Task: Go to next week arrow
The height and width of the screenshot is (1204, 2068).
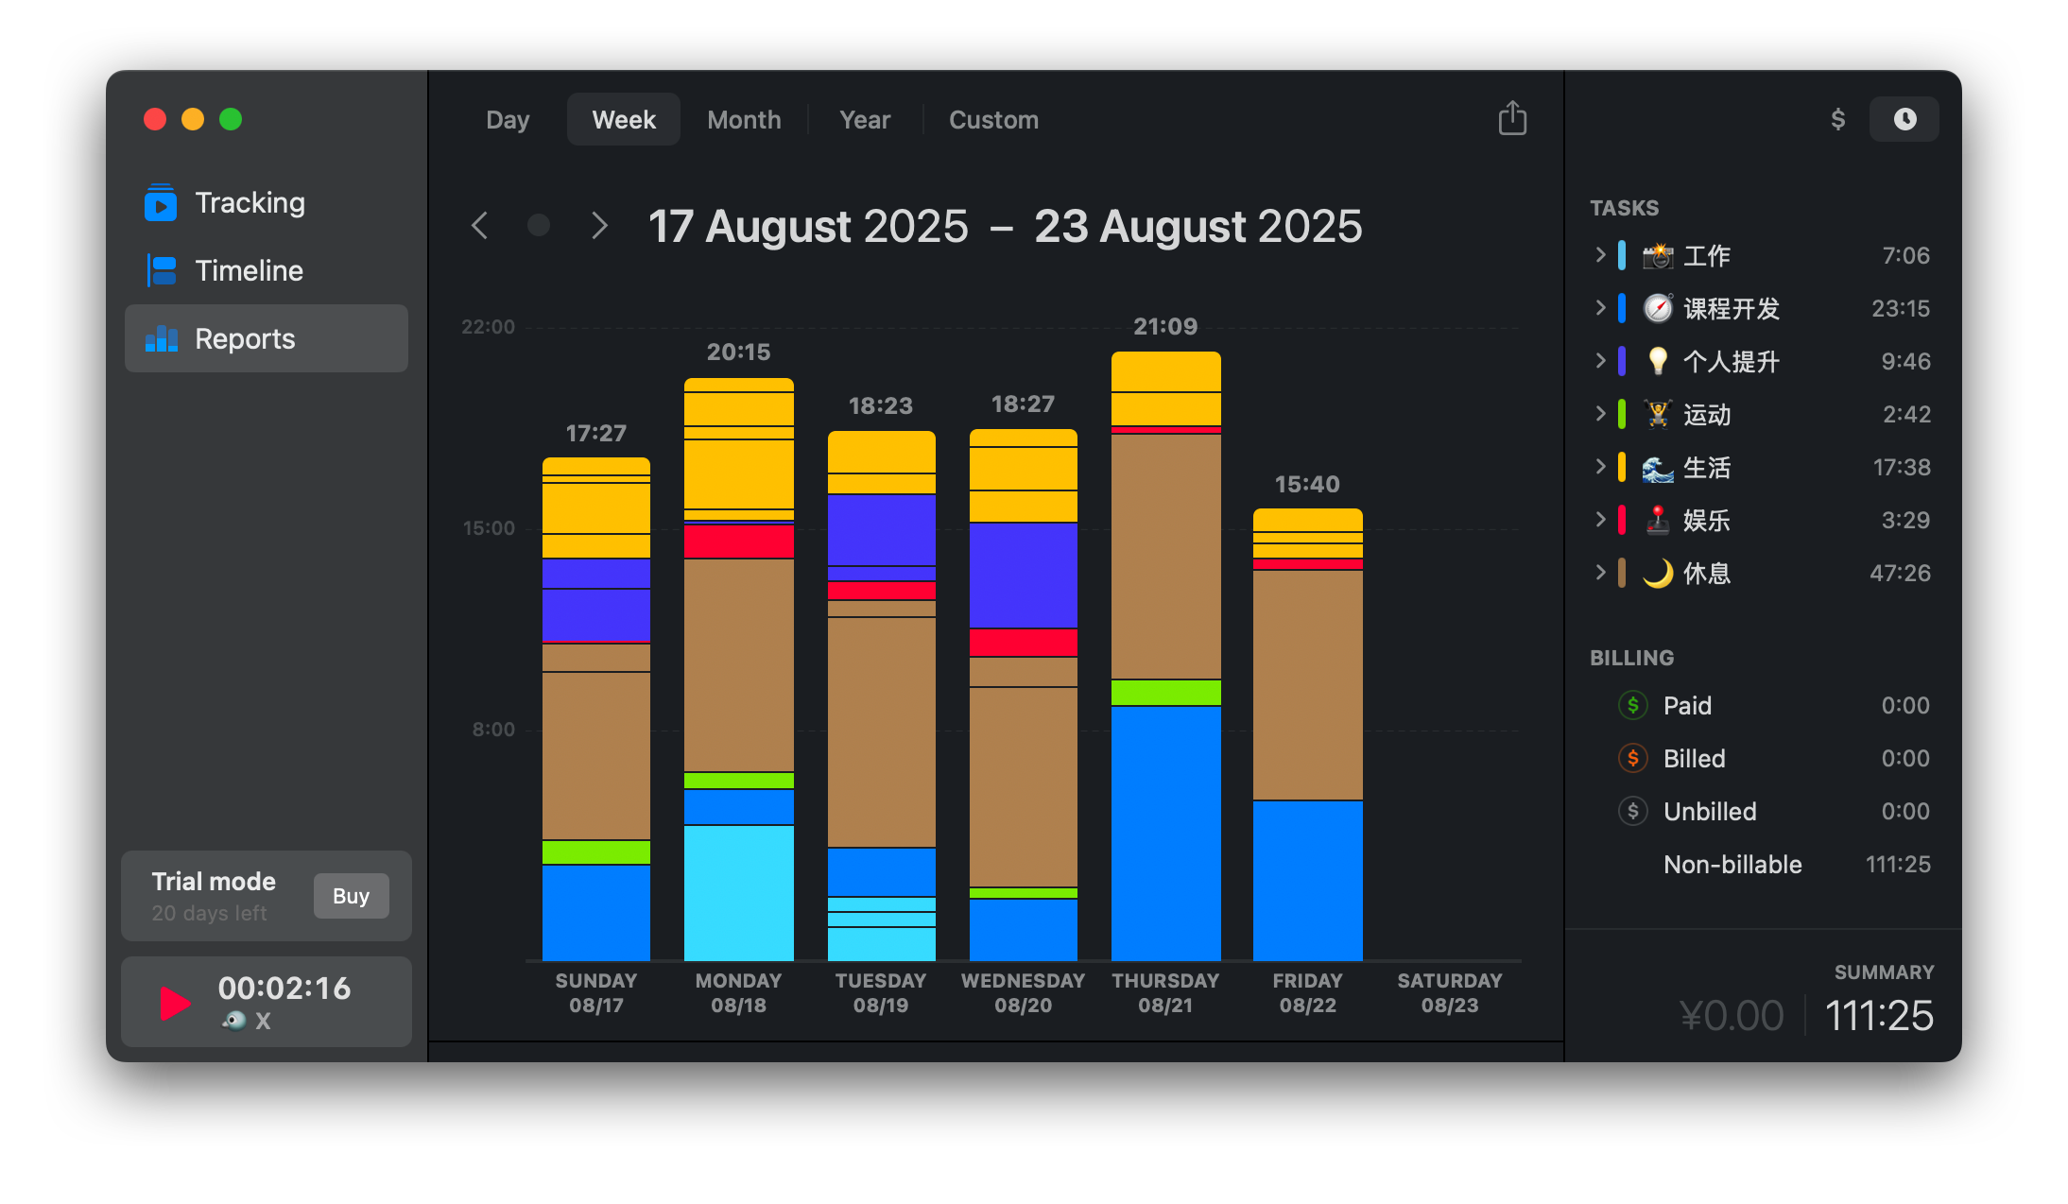Action: tap(599, 226)
